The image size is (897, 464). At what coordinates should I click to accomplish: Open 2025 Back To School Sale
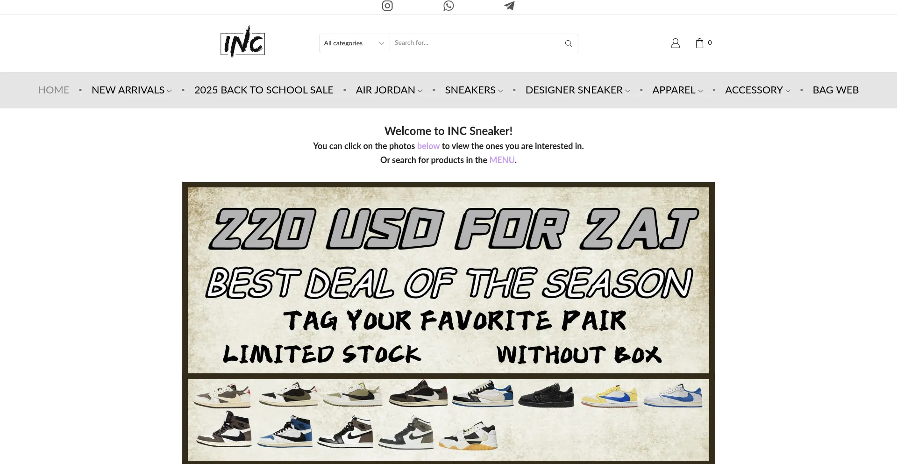click(263, 90)
